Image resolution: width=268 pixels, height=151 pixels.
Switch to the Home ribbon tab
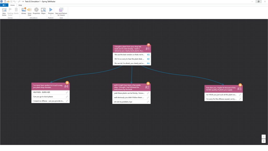[13, 5]
